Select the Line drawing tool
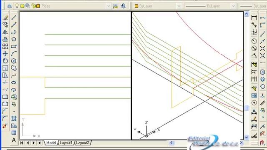Image resolution: width=267 pixels, height=150 pixels. coord(14,17)
